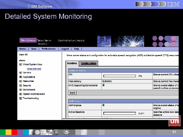Viewport: 183px width, 137px height.
Task: Select the Environment tree label
Action: pos(29,90)
